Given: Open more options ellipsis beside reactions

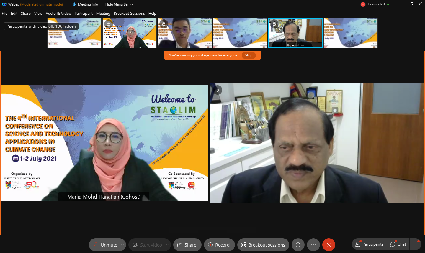Looking at the screenshot, I should tap(313, 245).
